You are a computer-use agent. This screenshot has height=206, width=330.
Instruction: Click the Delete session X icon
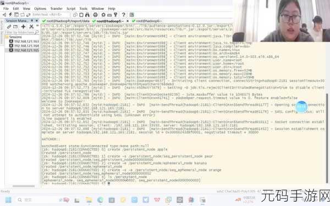[31, 27]
